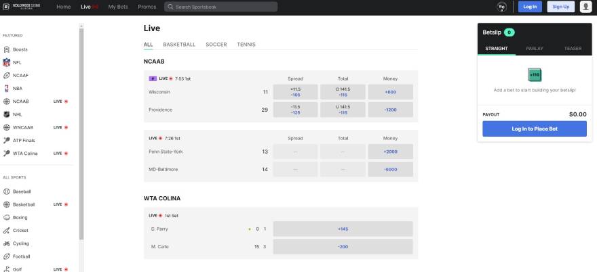Screen dimensions: 597x272
Task: Click the WNCAAB basketball icon
Action: [7, 127]
